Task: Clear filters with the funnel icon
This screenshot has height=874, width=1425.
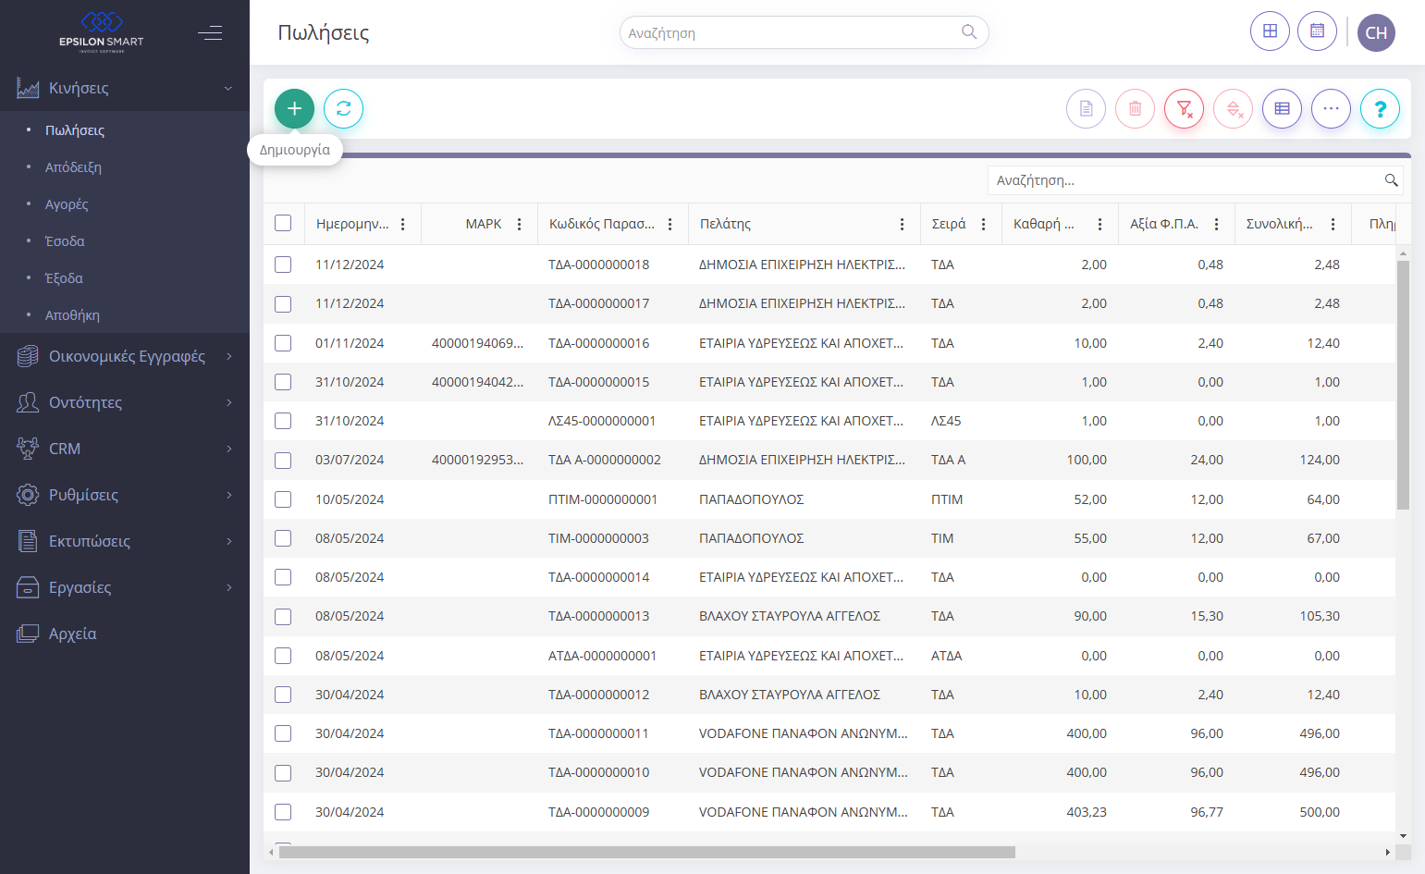Action: (x=1184, y=109)
